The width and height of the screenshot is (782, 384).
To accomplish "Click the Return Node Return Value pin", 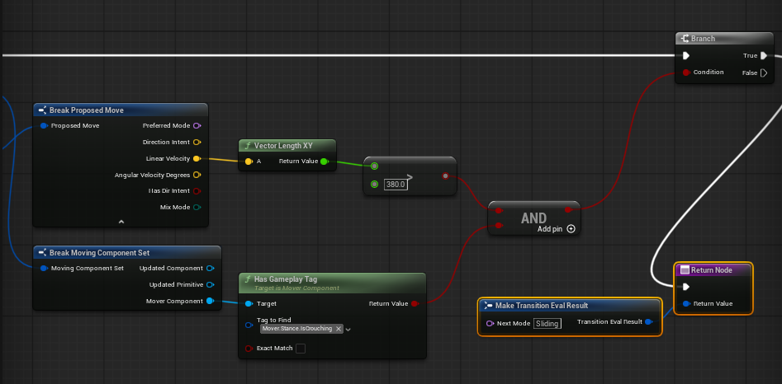I will 686,303.
